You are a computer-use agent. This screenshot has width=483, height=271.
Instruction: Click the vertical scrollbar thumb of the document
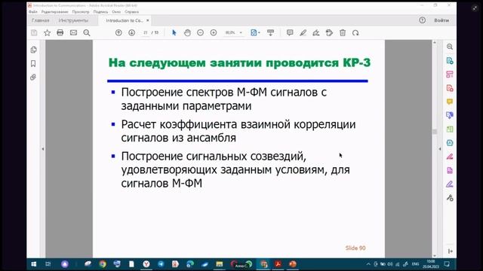coord(435,132)
